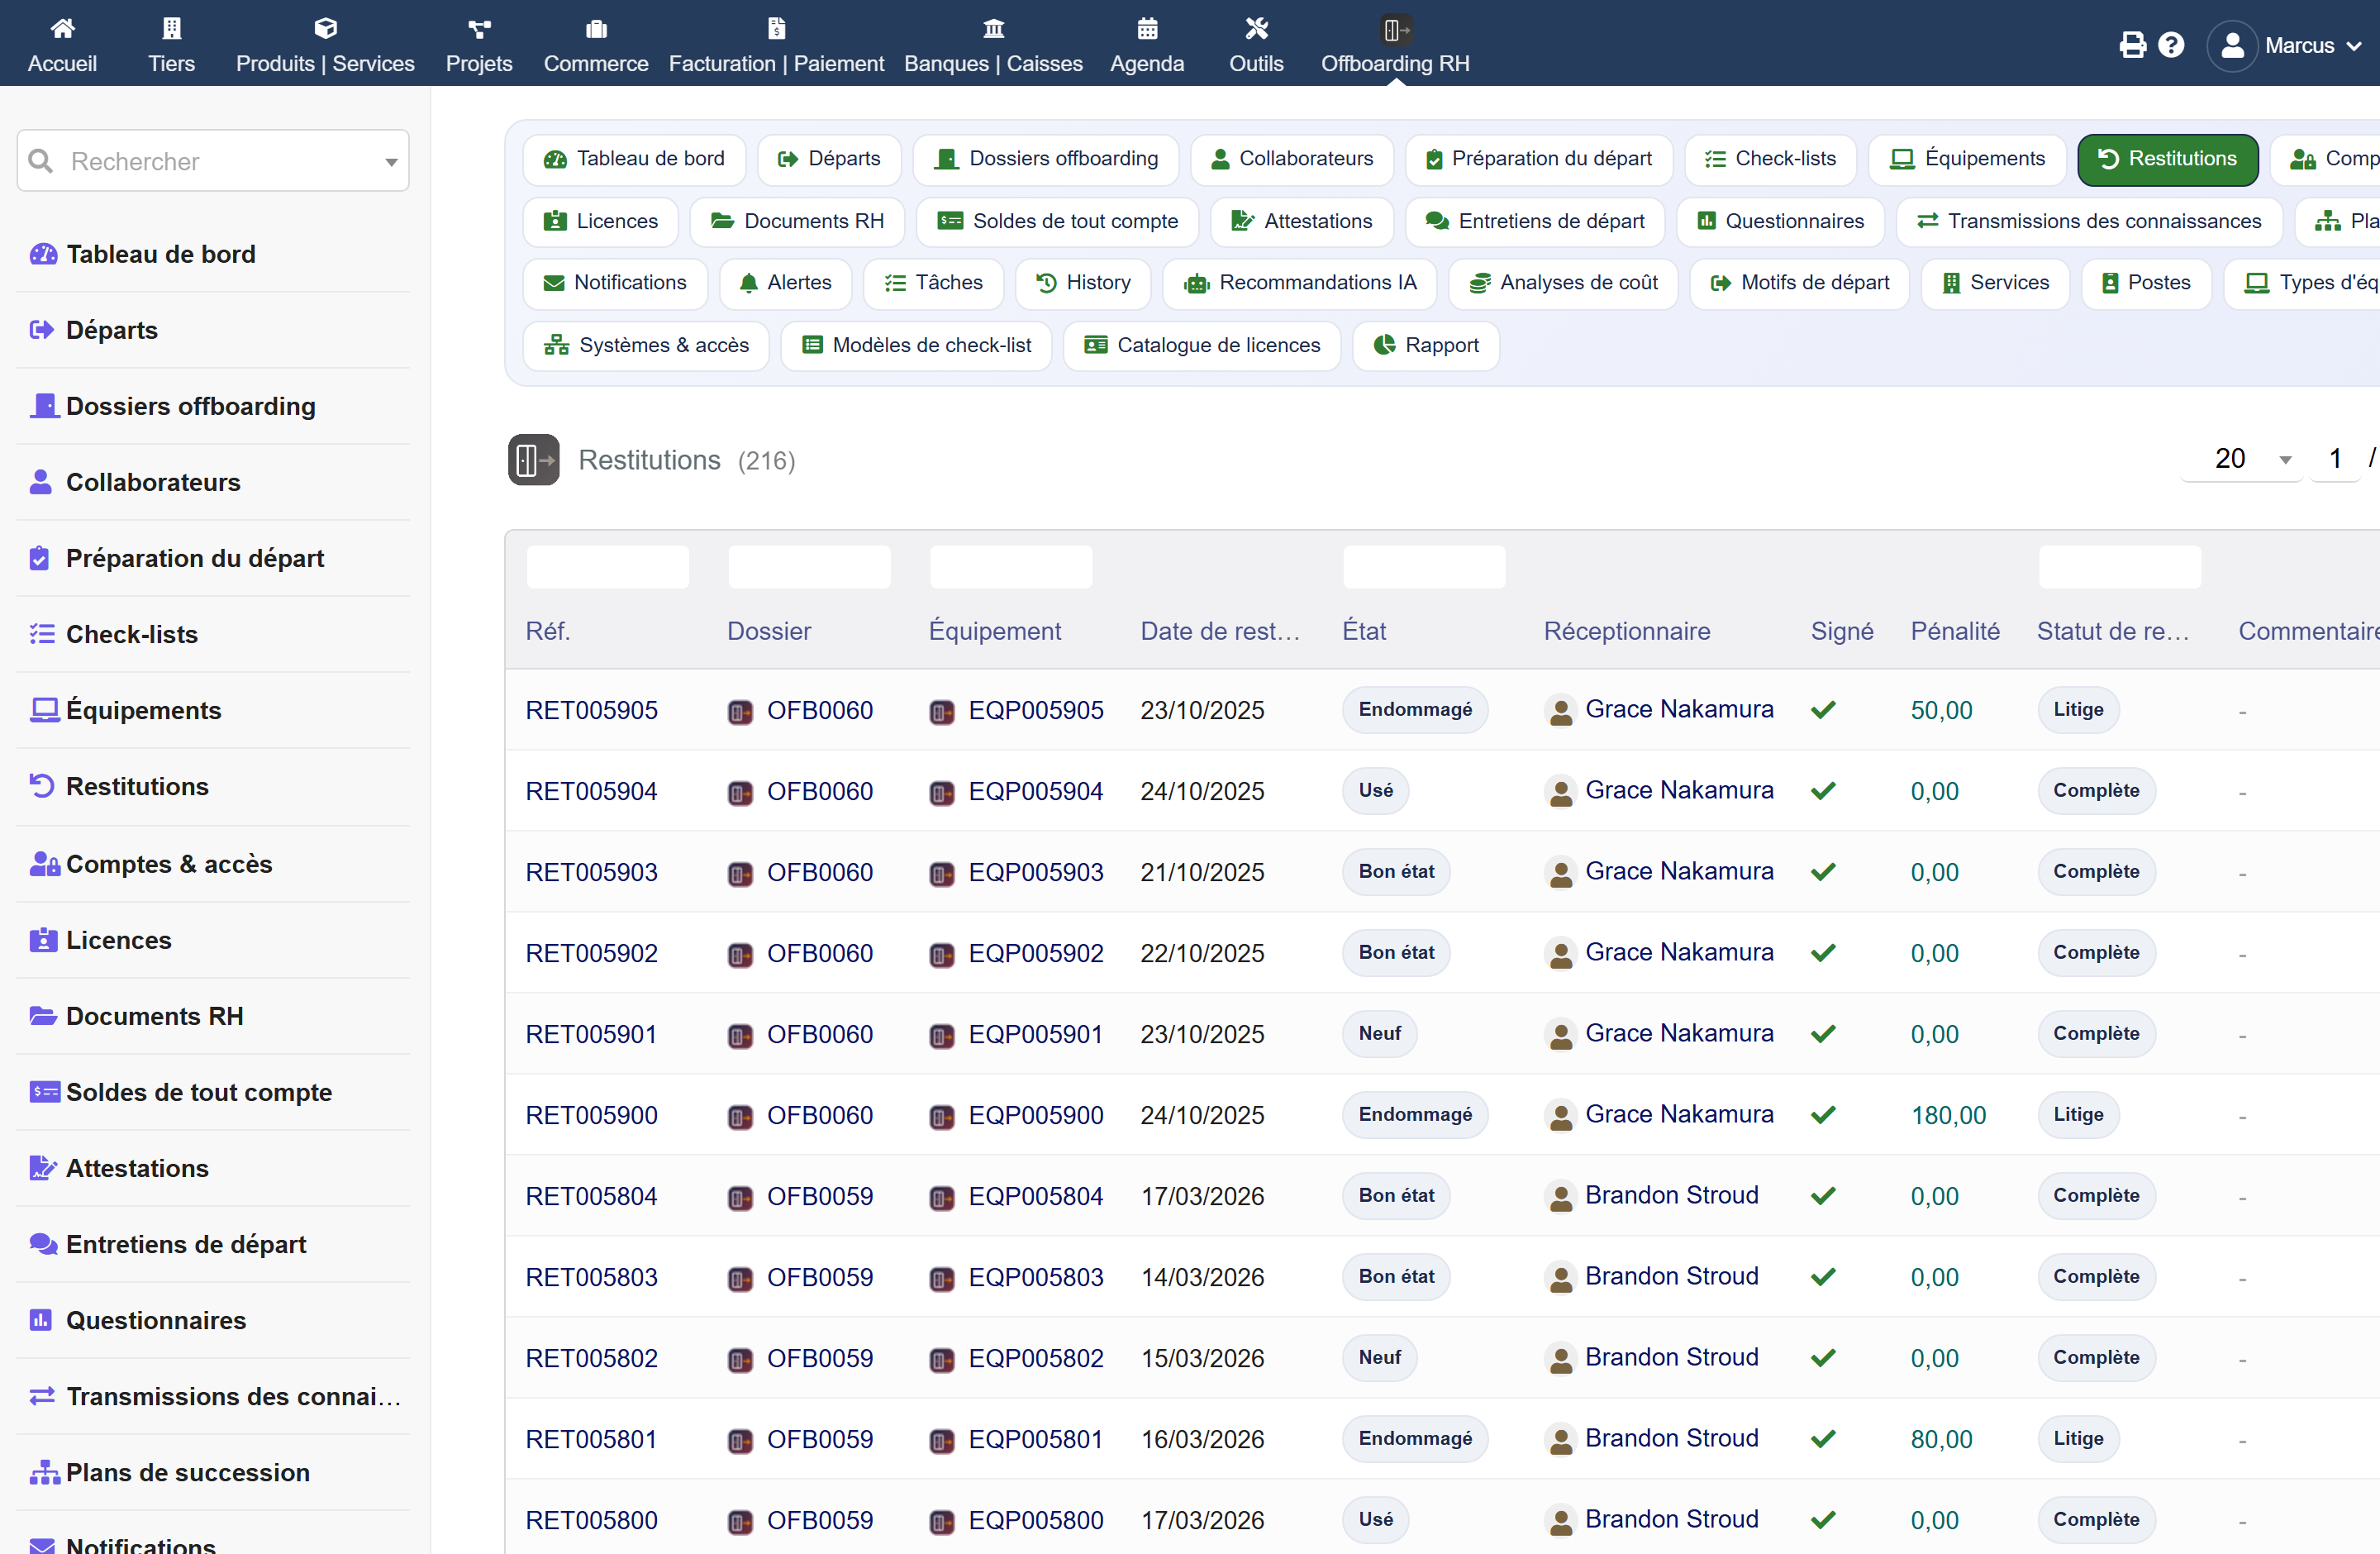Click the Commerce briefcase icon
The image size is (2380, 1554).
(x=596, y=28)
